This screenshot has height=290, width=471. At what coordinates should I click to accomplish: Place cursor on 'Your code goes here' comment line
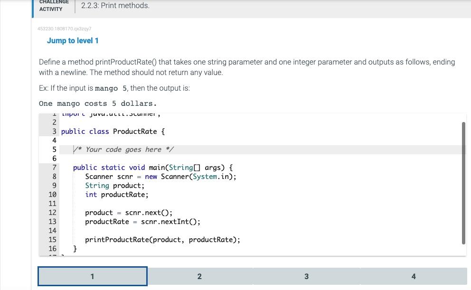pos(123,150)
